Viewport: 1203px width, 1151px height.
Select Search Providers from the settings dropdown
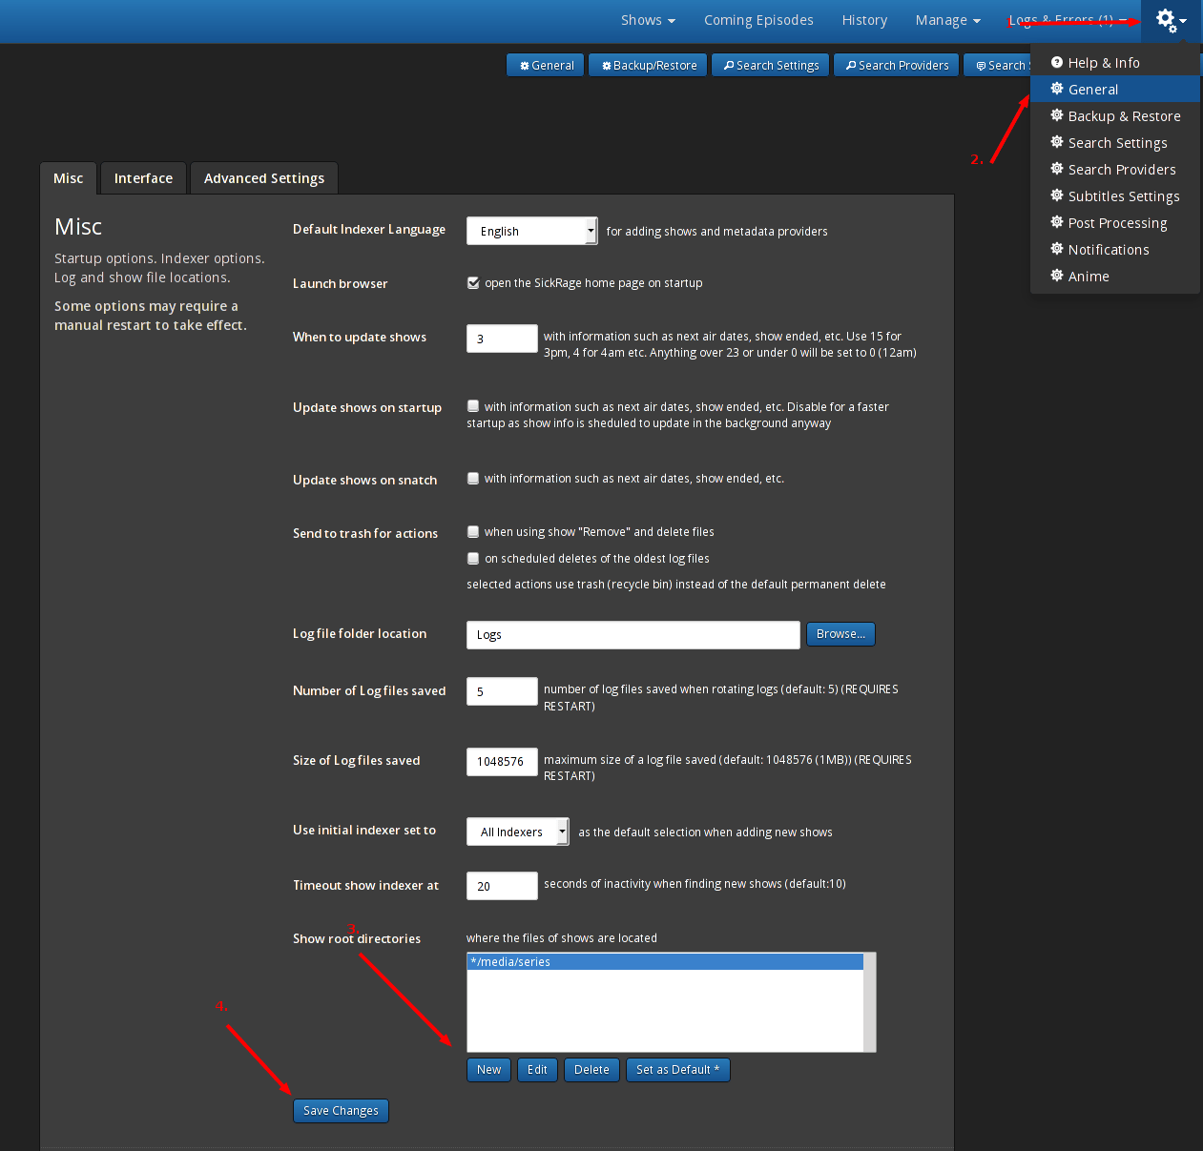point(1115,169)
